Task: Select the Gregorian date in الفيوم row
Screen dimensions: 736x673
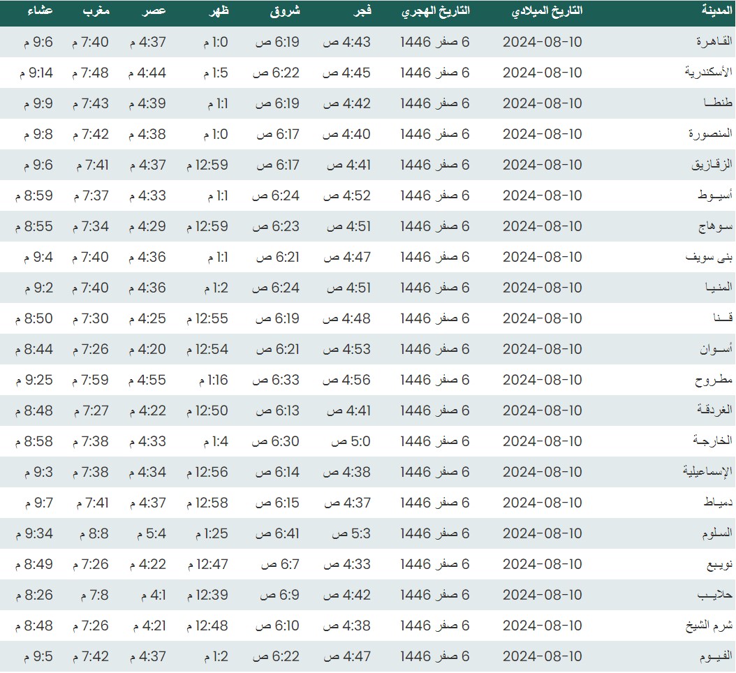Action: 542,657
